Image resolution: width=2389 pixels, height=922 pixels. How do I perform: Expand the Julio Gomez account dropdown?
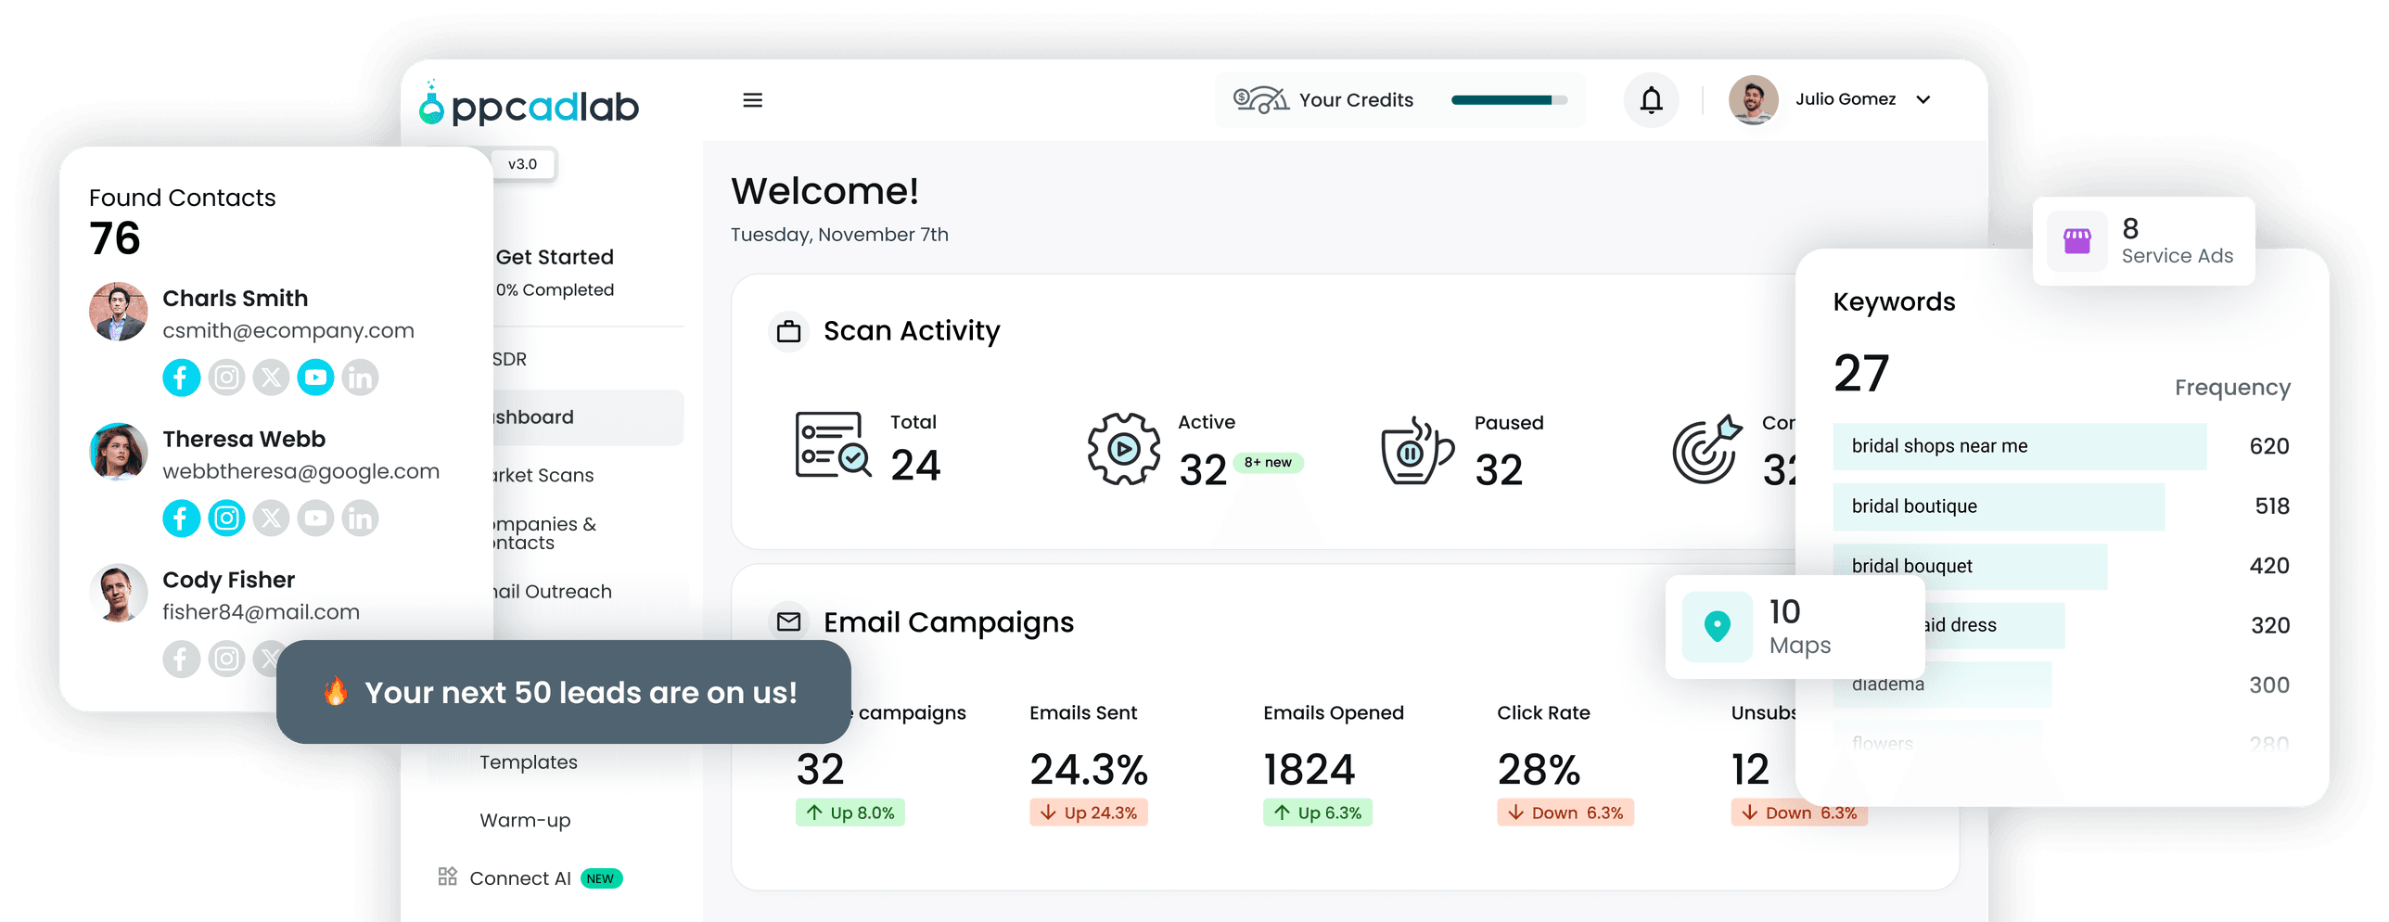1923,99
